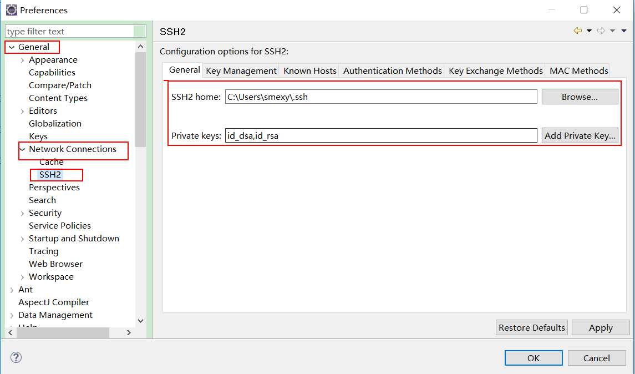
Task: Click the Add Private Key... button
Action: tap(579, 136)
